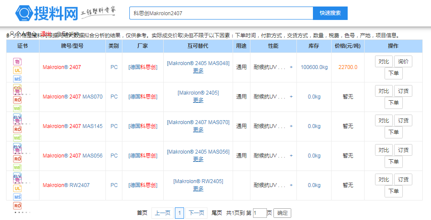Expand properties plus sign for RW2407 row

[x=291, y=185]
